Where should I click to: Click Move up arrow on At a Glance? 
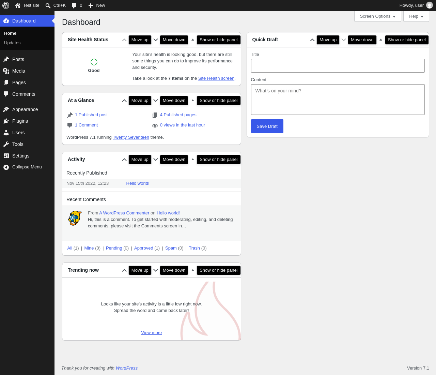pos(124,101)
